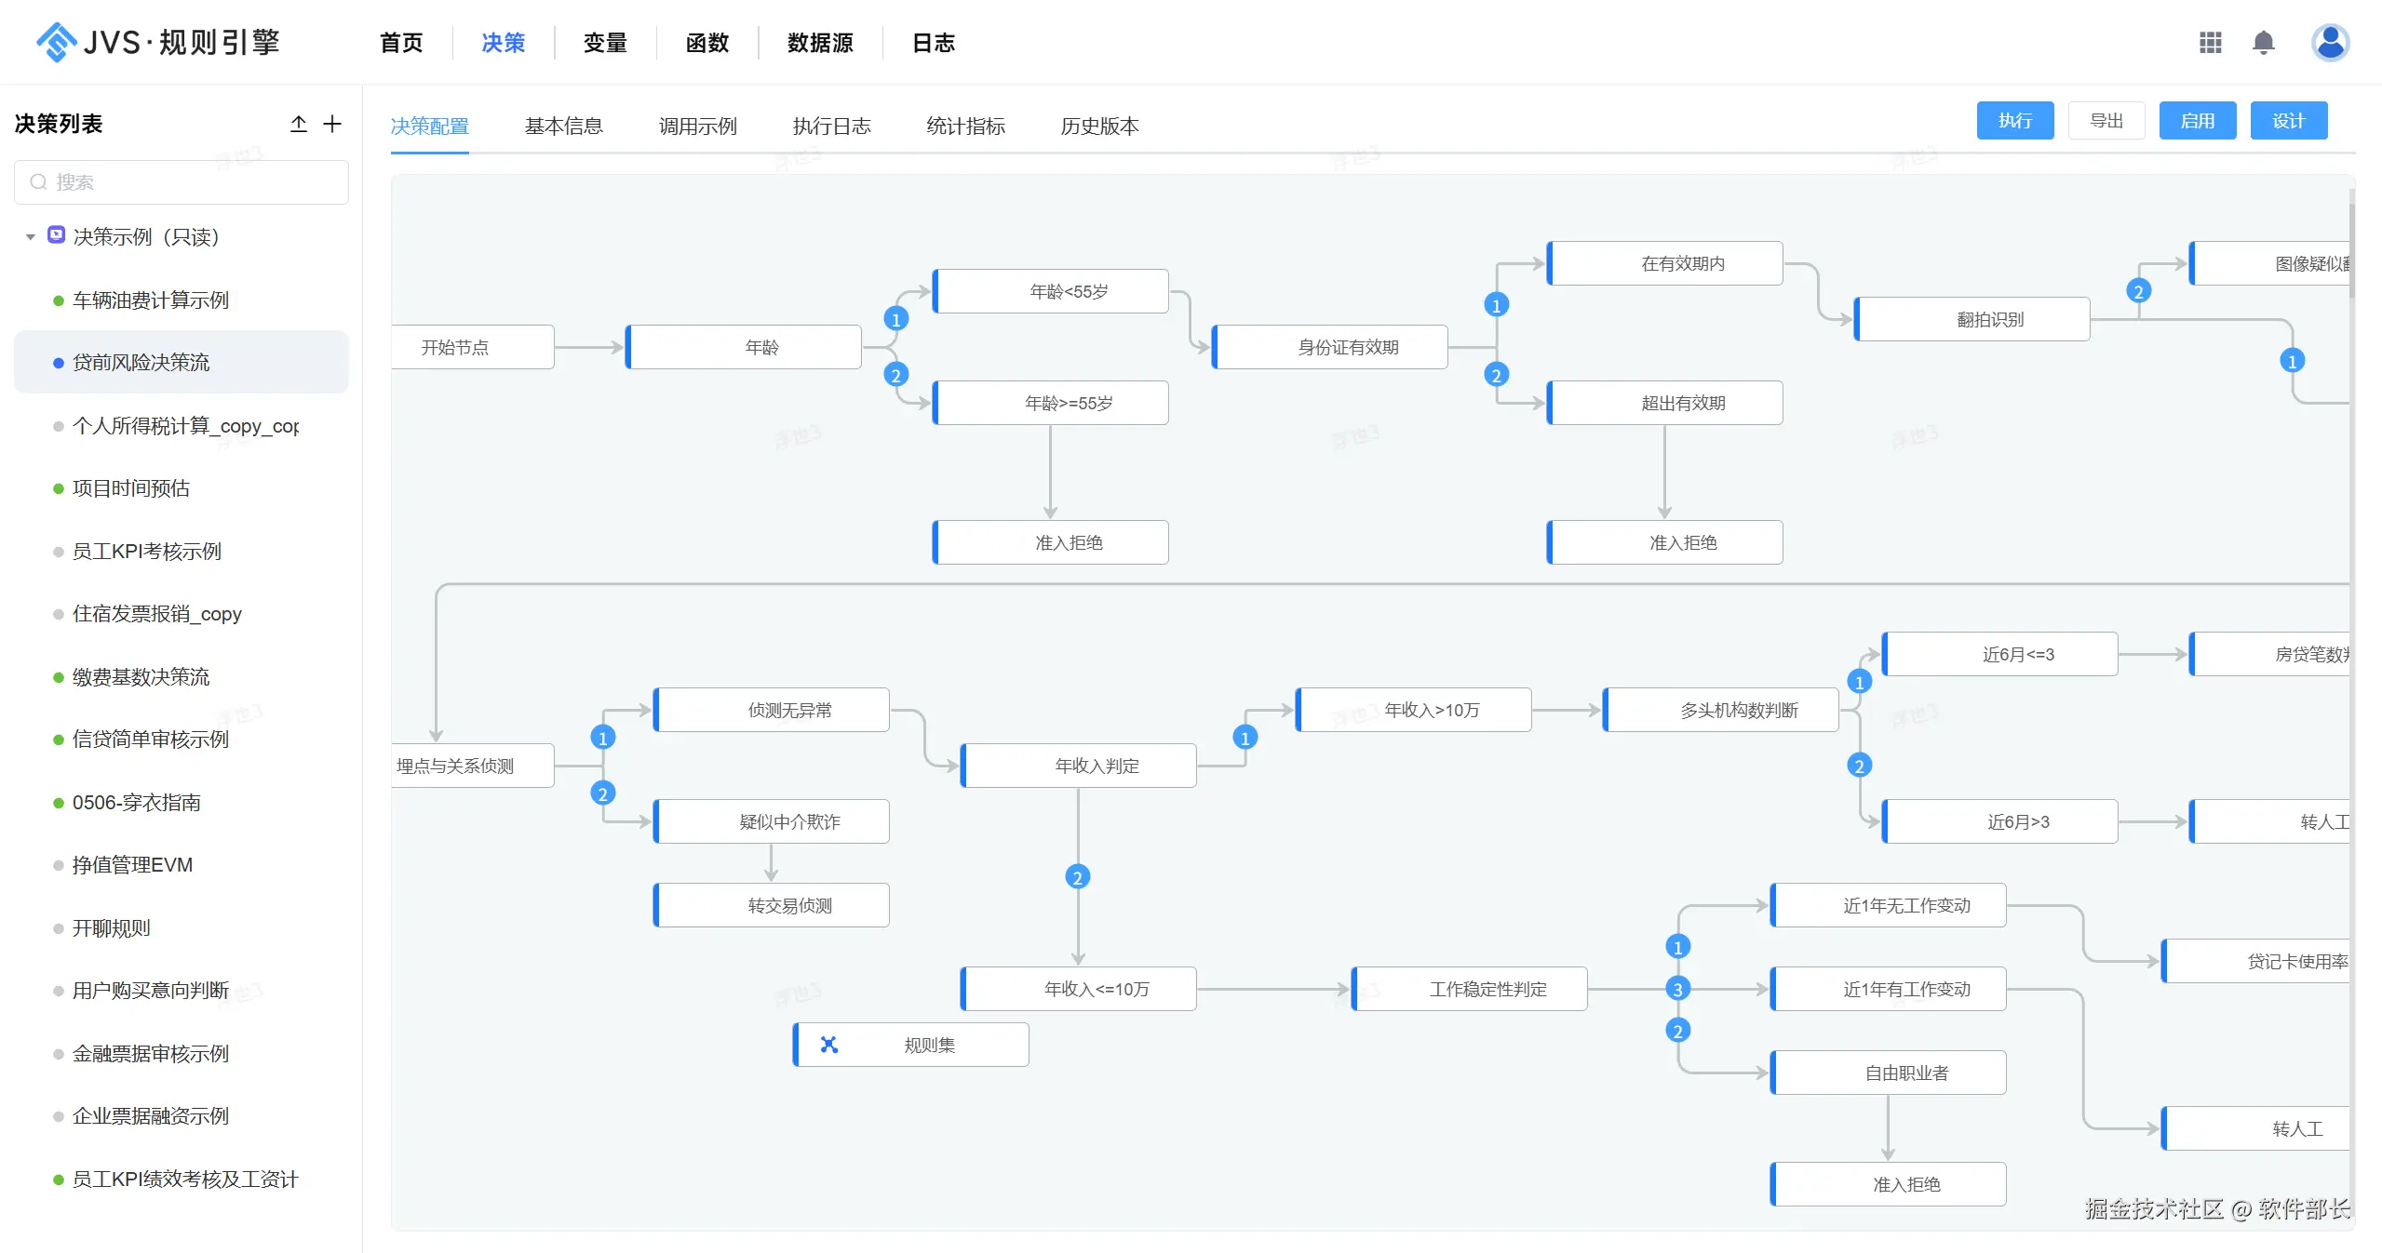Screen dimensions: 2382x1253
Task: Collapse the 决策示例（只读）tree group
Action: (31, 237)
